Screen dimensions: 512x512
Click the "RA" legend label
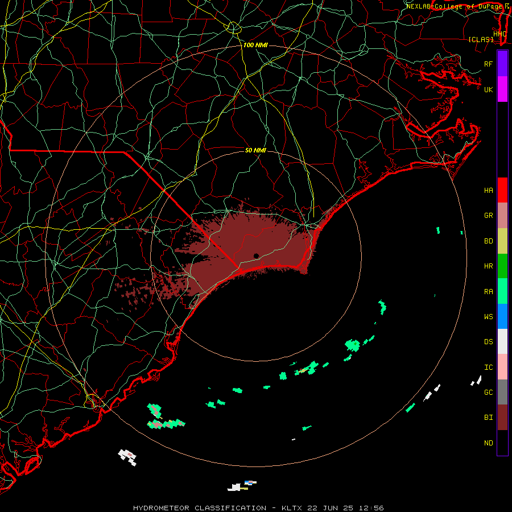click(x=489, y=292)
